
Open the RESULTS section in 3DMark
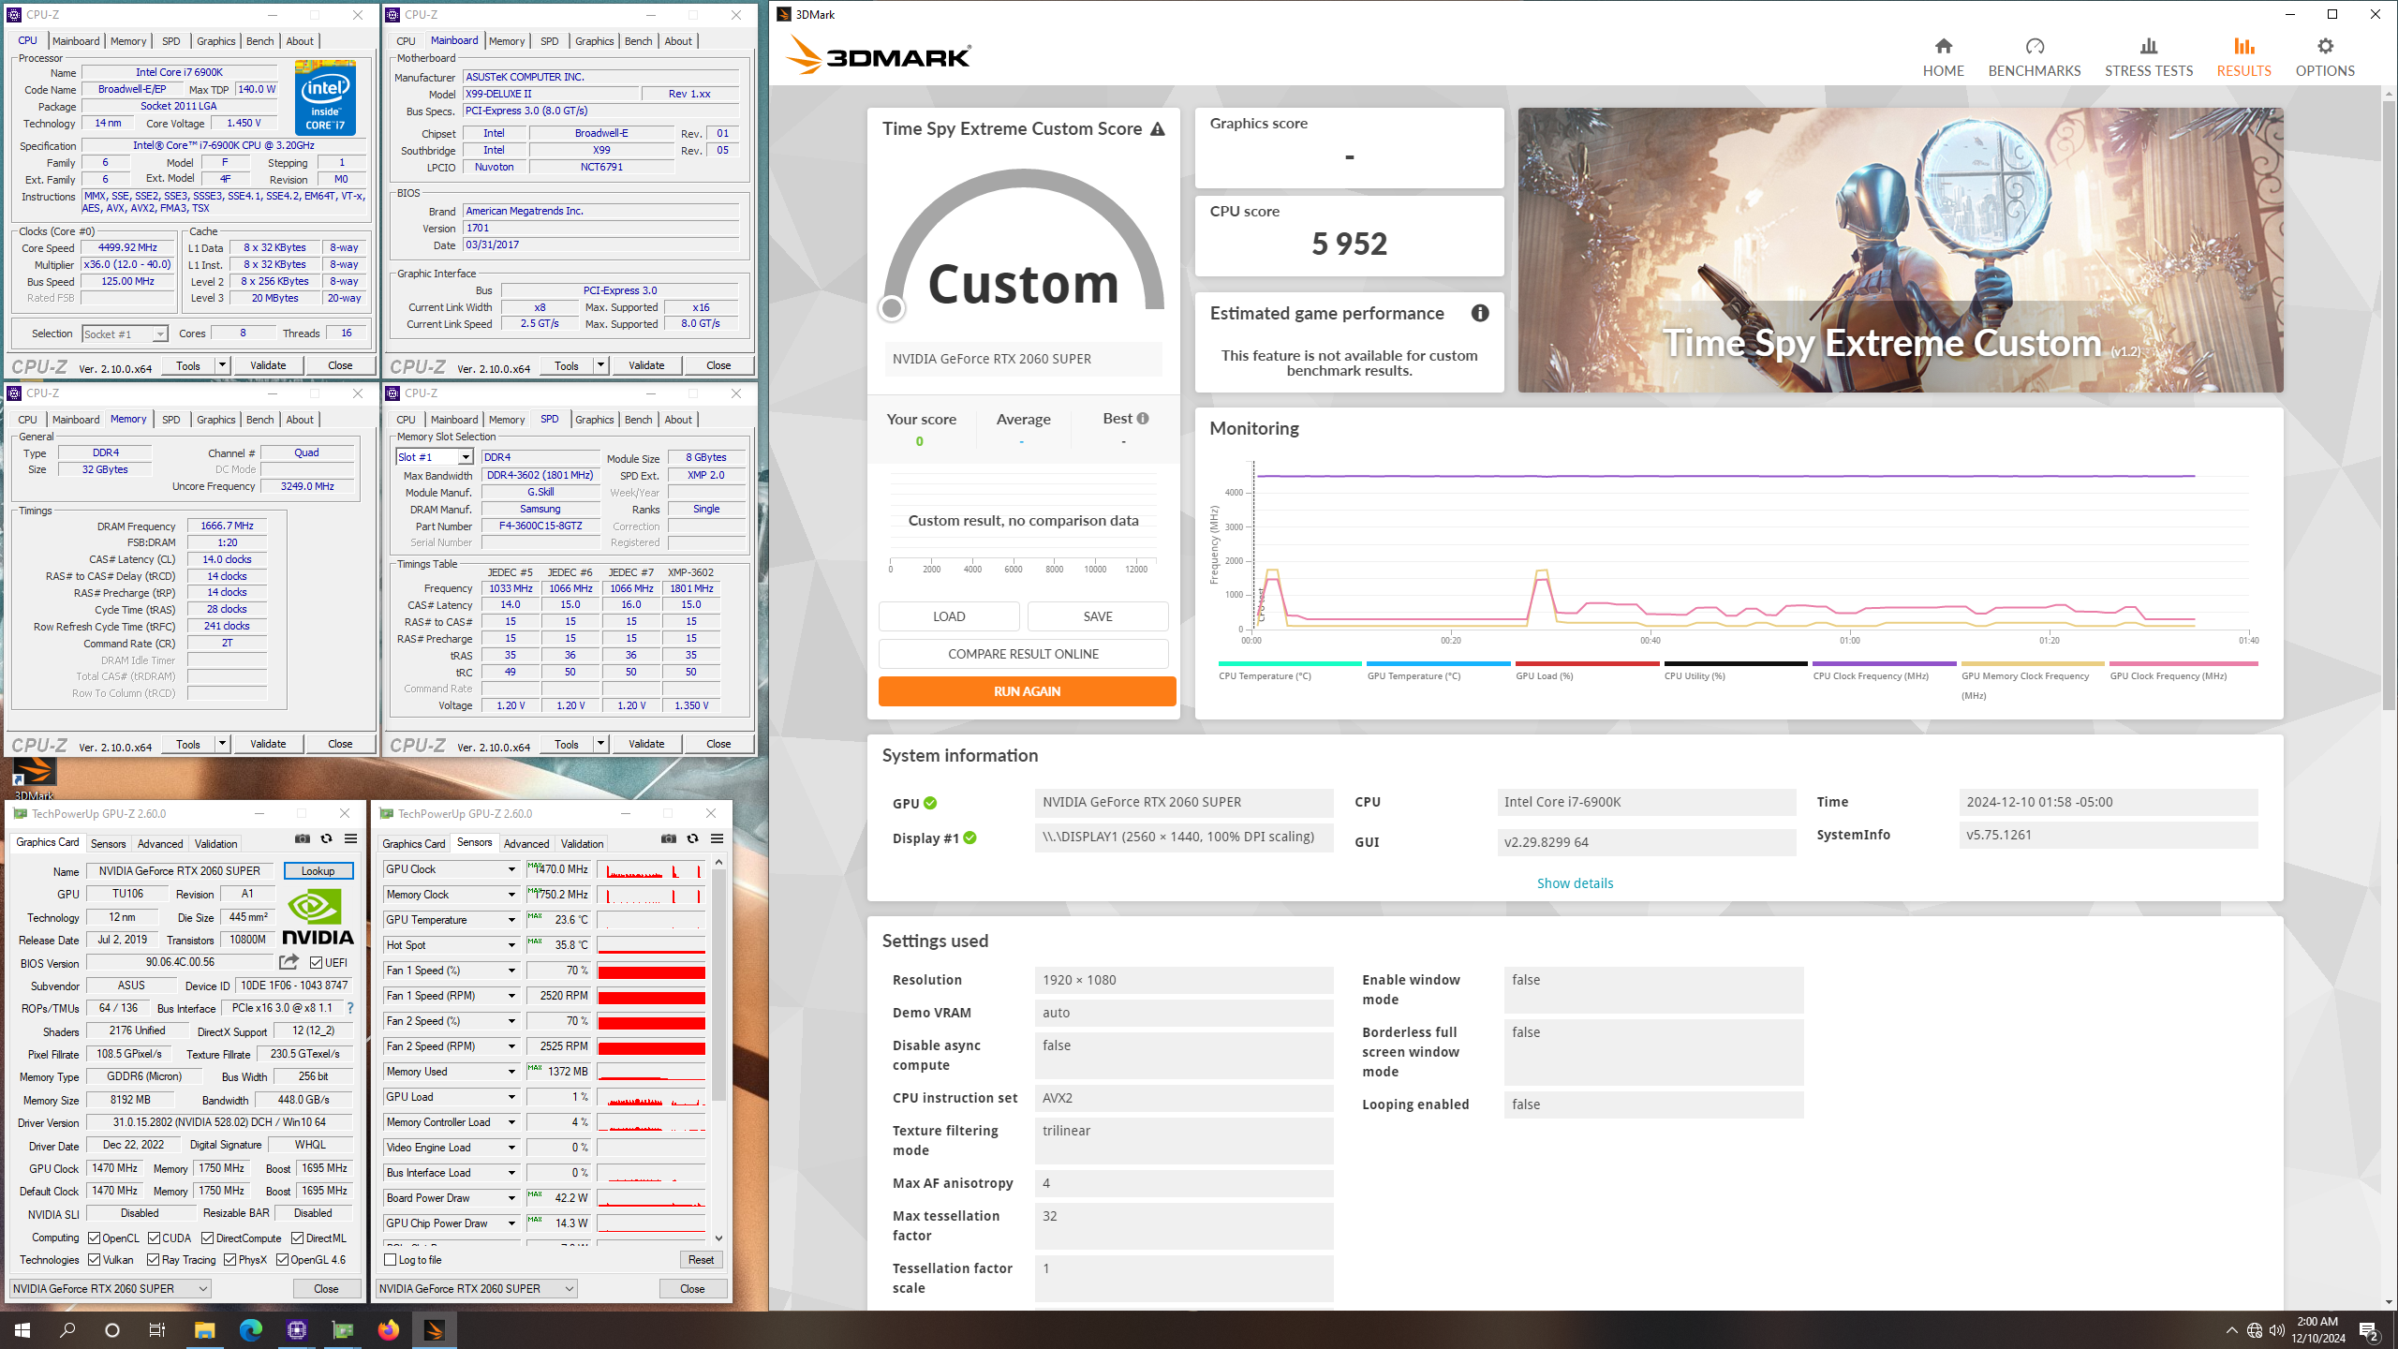(2243, 57)
